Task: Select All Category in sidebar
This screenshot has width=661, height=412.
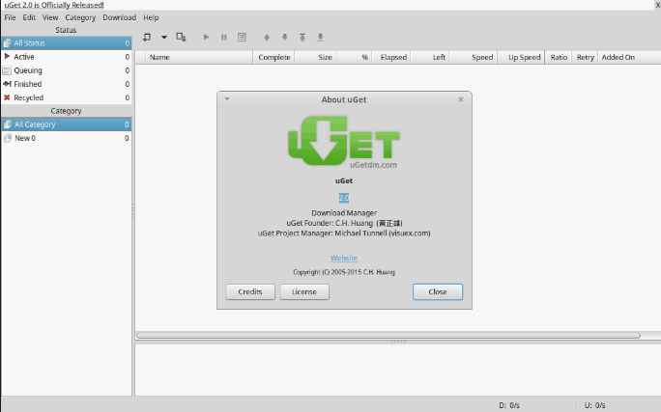Action: coord(67,124)
